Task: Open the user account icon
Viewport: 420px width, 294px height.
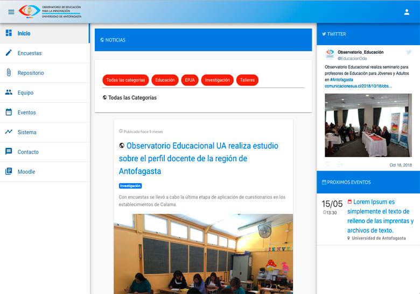Action: 407,12
